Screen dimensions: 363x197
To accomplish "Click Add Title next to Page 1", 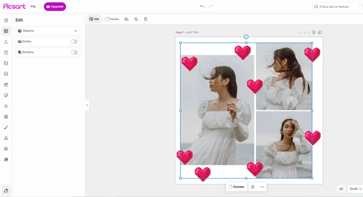I will [192, 32].
